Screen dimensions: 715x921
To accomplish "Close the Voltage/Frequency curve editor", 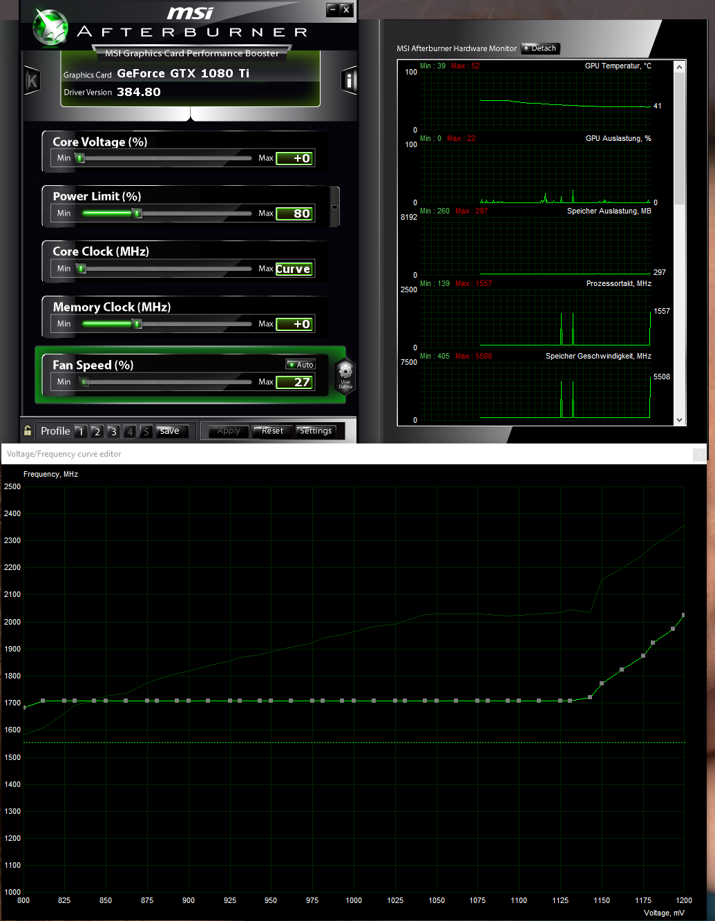I will [699, 455].
